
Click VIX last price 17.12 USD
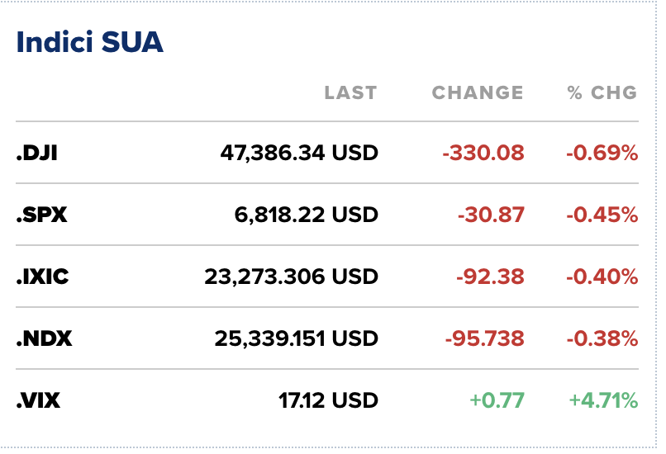[x=328, y=401]
